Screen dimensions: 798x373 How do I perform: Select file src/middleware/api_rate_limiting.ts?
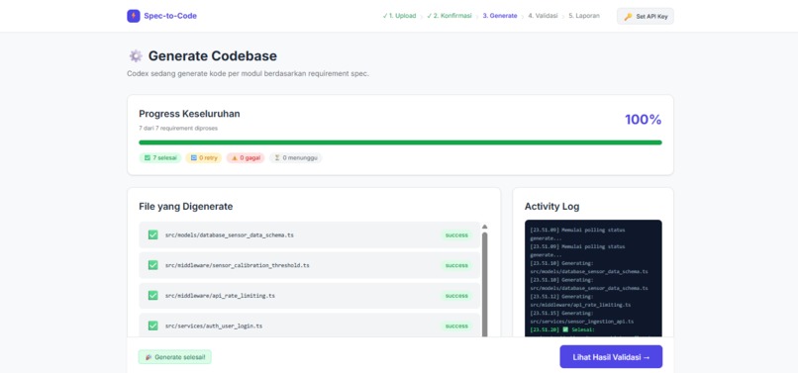(x=310, y=296)
